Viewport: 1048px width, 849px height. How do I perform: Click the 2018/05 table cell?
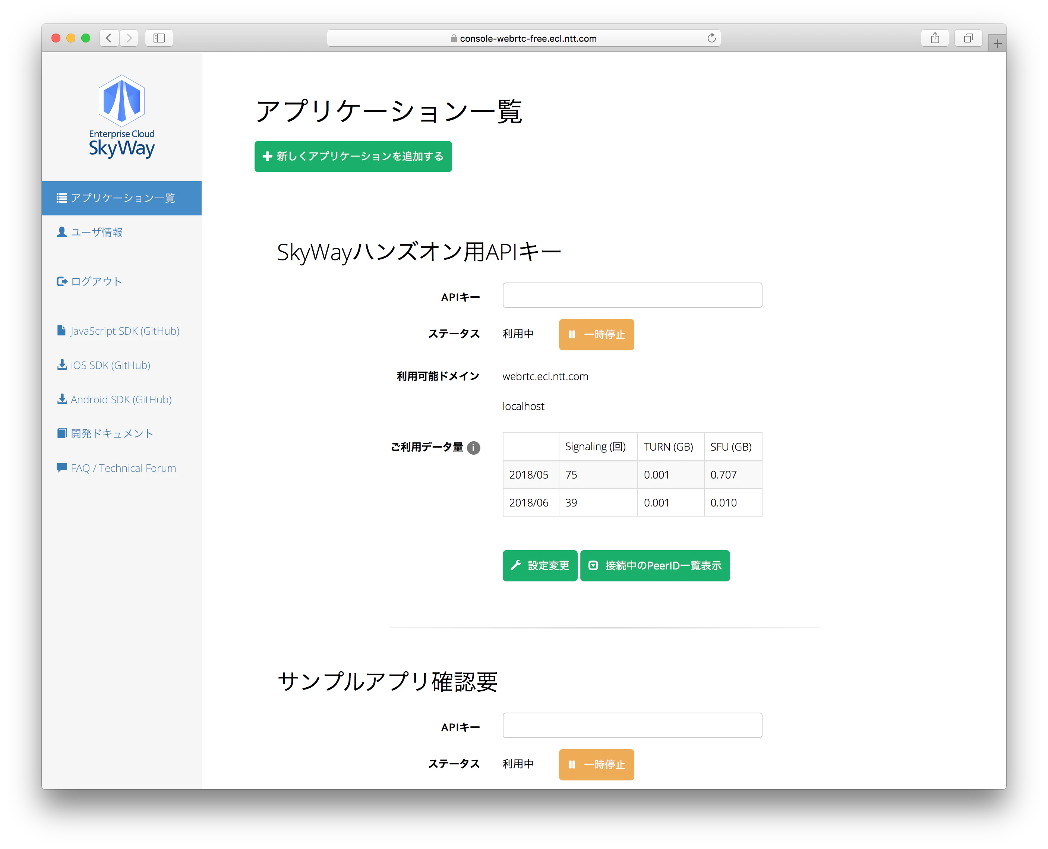531,474
